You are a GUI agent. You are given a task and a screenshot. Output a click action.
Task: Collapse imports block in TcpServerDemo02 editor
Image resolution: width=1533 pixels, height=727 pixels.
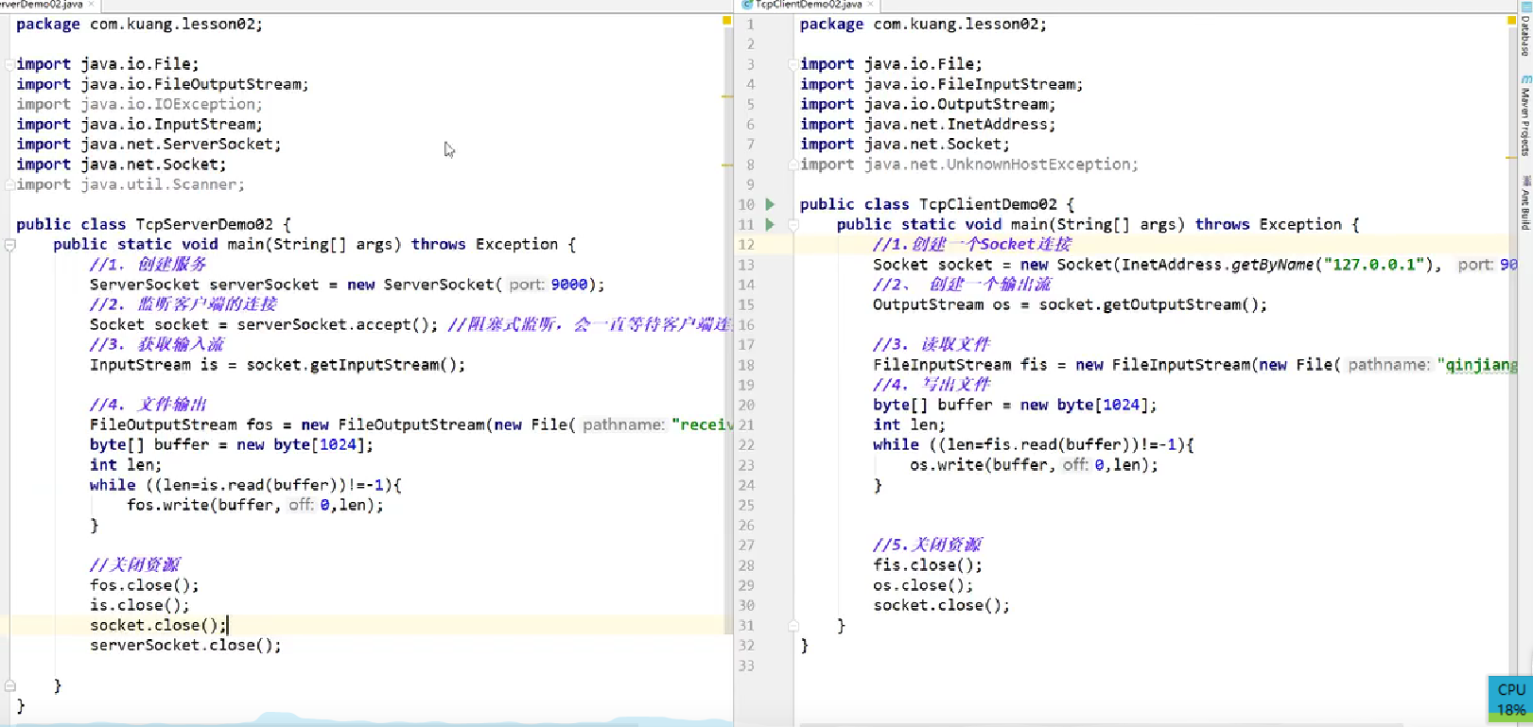pos(9,64)
